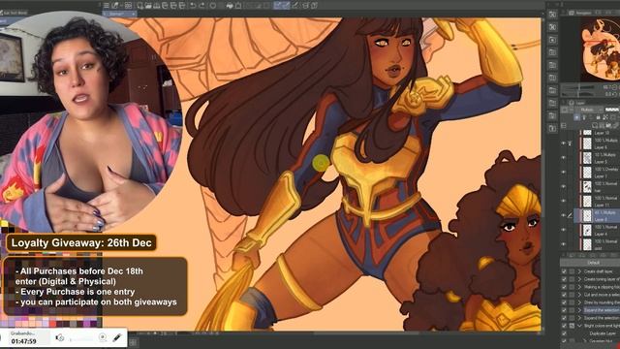The image size is (620, 349).
Task: Click the third icon in the right dock column
Action: pyautogui.click(x=553, y=40)
